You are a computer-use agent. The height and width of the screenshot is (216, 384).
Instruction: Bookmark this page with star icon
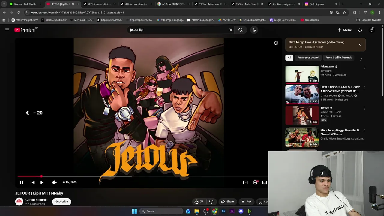pyautogui.click(x=344, y=13)
